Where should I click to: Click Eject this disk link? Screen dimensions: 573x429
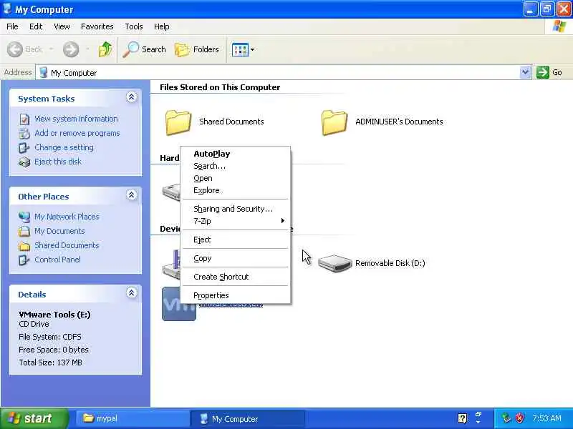coord(58,162)
